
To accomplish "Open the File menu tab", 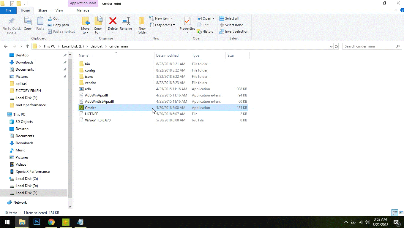I will click(8, 10).
